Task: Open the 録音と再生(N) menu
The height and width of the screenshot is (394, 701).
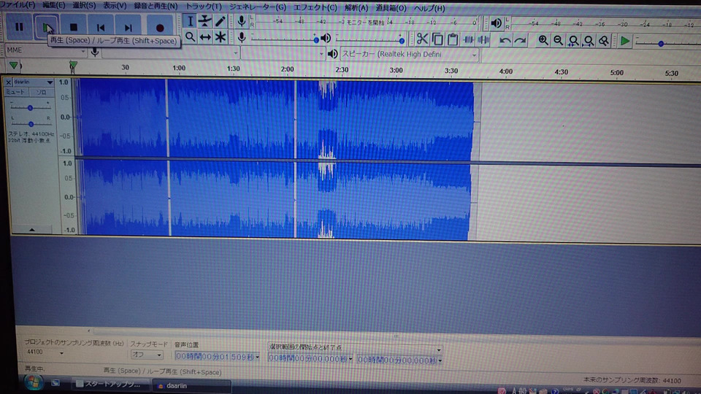Action: pyautogui.click(x=156, y=7)
